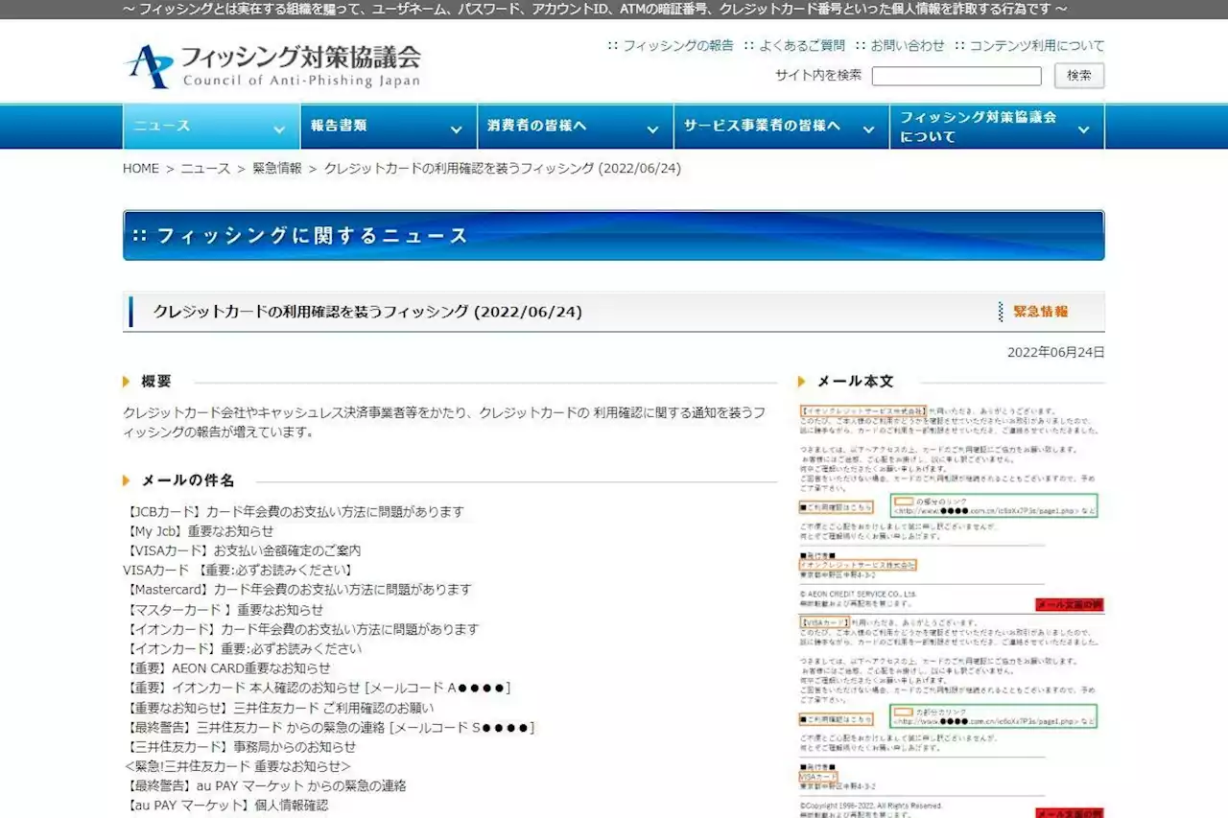Click subject line <緊急!三井住友カード 重要なお知らせ>
Screen dimensions: 1228x818
238,765
